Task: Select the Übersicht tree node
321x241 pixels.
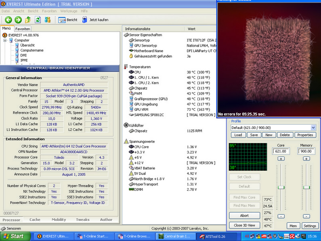Action: 27,45
